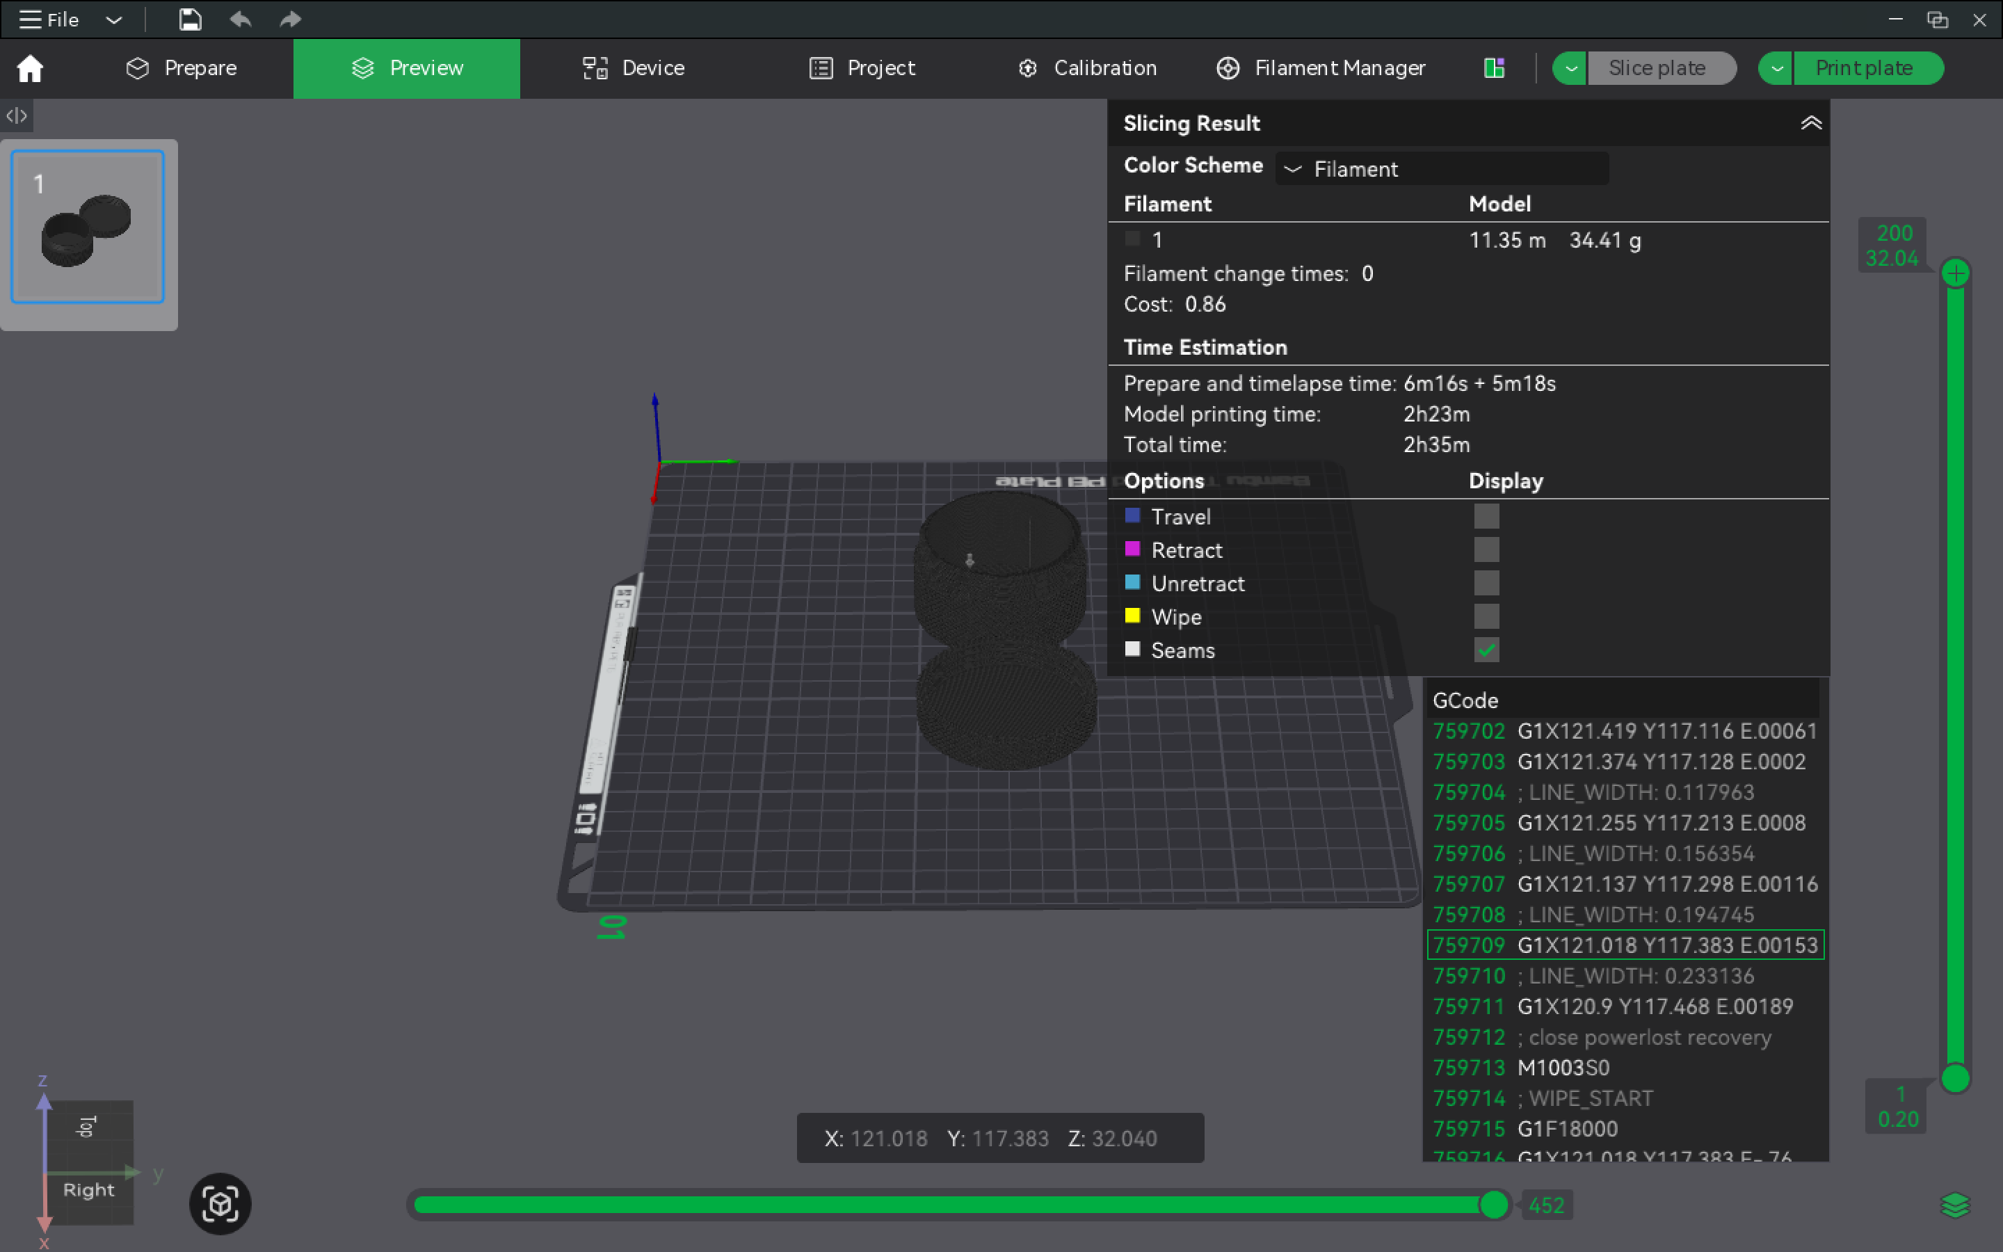Collapse the Slicing Result panel

click(x=1811, y=123)
